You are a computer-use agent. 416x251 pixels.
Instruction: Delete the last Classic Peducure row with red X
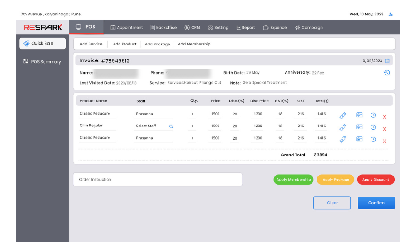tap(384, 141)
